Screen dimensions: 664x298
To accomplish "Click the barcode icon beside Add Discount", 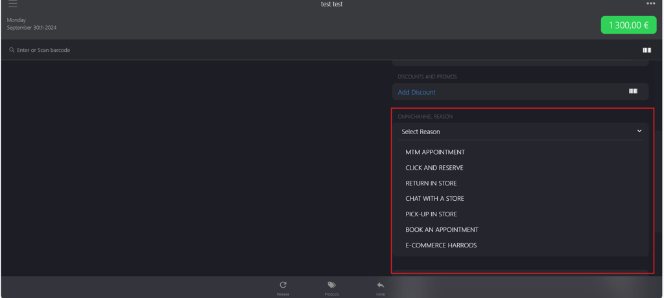I will coord(633,91).
